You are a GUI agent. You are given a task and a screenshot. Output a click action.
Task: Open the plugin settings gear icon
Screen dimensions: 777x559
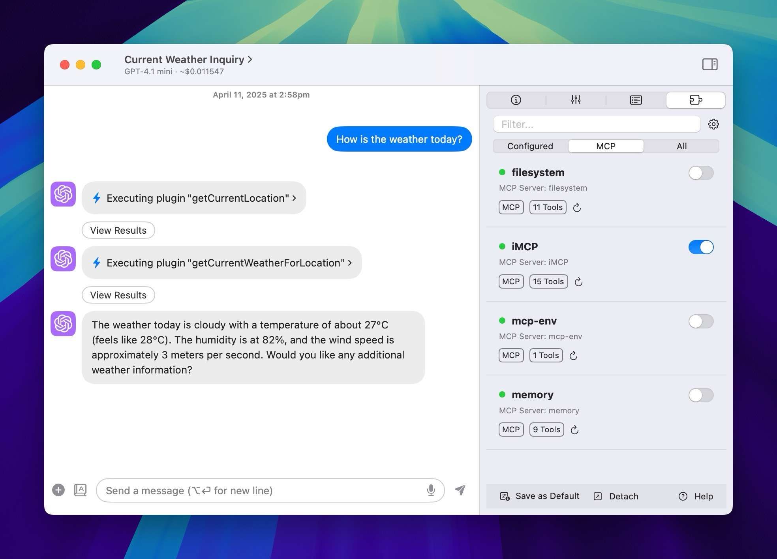pyautogui.click(x=714, y=124)
